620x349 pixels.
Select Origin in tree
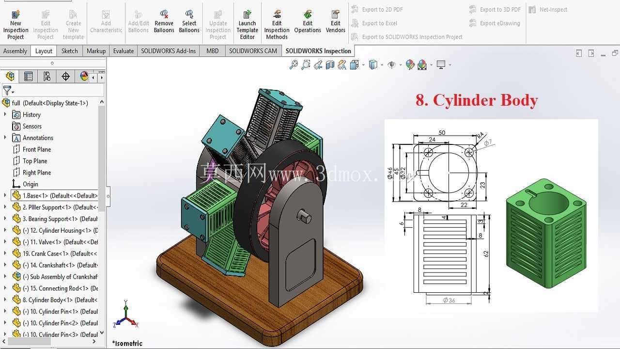(x=30, y=184)
